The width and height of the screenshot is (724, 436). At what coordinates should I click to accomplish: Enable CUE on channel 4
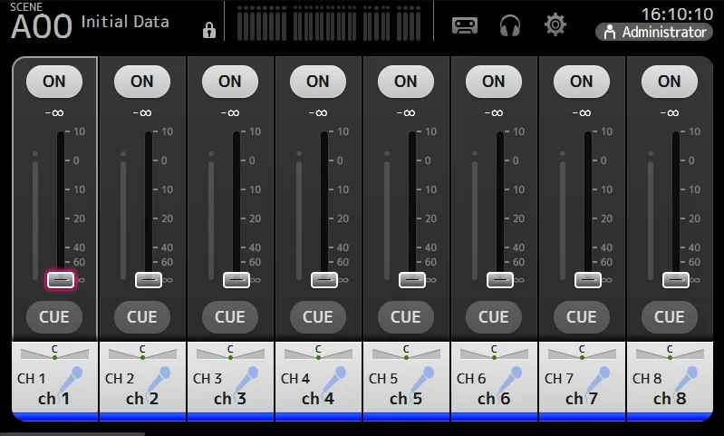(318, 317)
